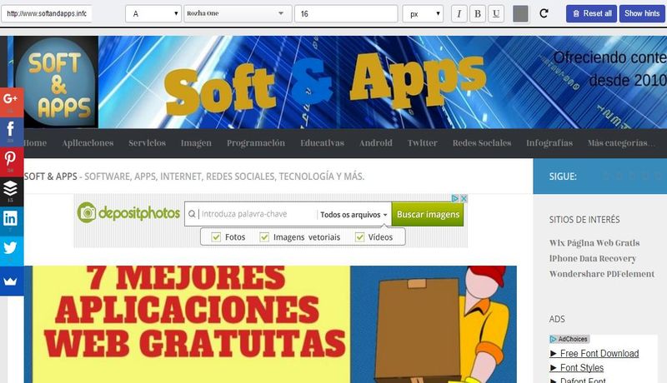
Task: Toggle the Vídeos checkbox
Action: tap(360, 237)
